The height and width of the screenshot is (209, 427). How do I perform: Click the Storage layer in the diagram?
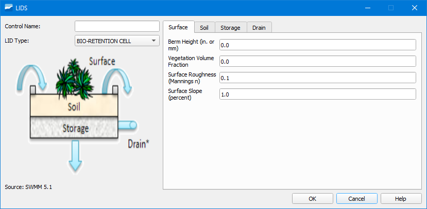75,127
